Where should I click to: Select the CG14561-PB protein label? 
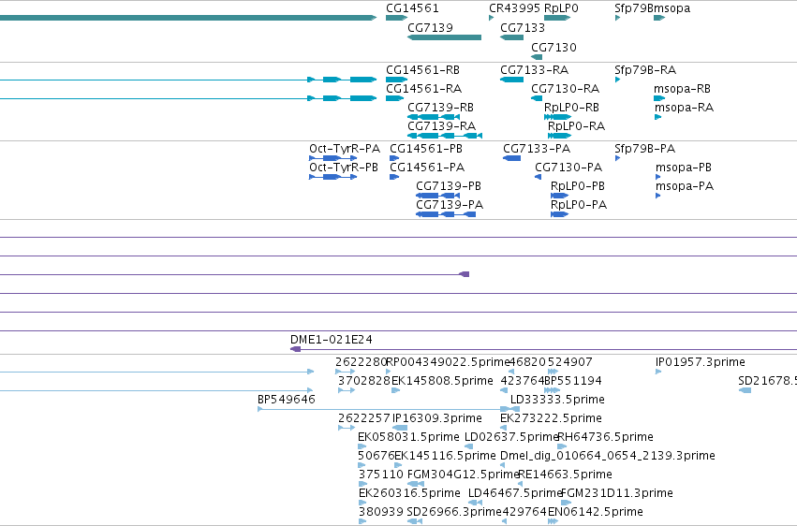[426, 149]
